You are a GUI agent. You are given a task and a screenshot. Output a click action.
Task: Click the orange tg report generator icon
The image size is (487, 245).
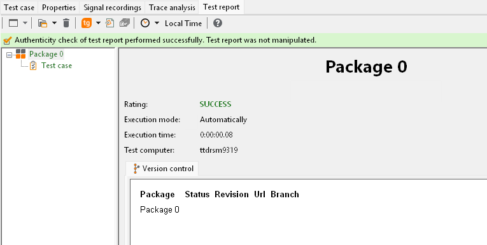click(x=87, y=23)
